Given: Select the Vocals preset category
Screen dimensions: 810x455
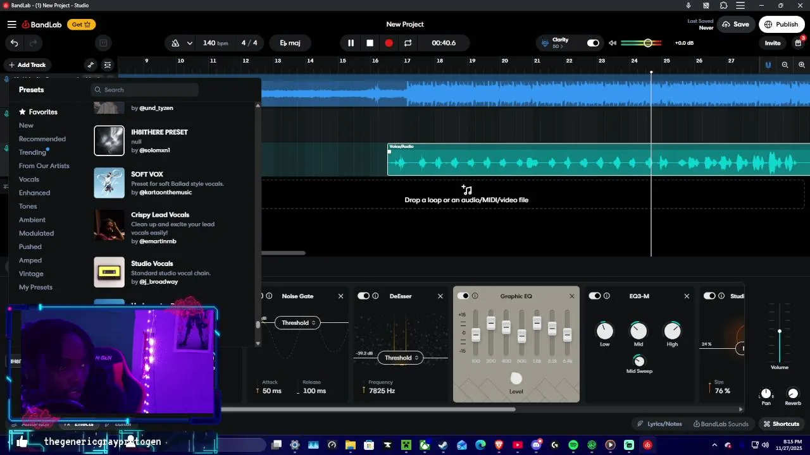Looking at the screenshot, I should click(x=29, y=179).
